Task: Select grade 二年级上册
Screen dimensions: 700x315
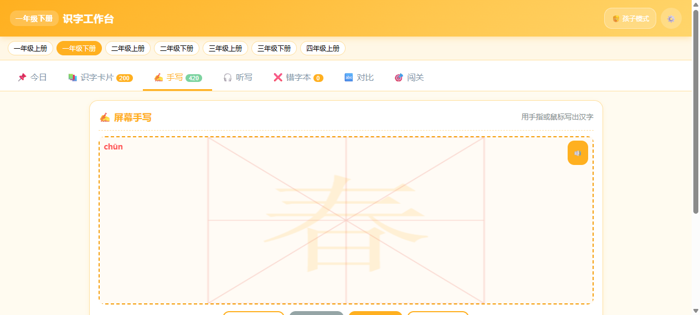Action: coord(128,48)
